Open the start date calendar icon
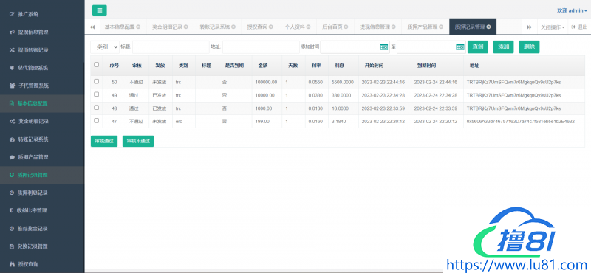This screenshot has height=273, width=591. 383,47
